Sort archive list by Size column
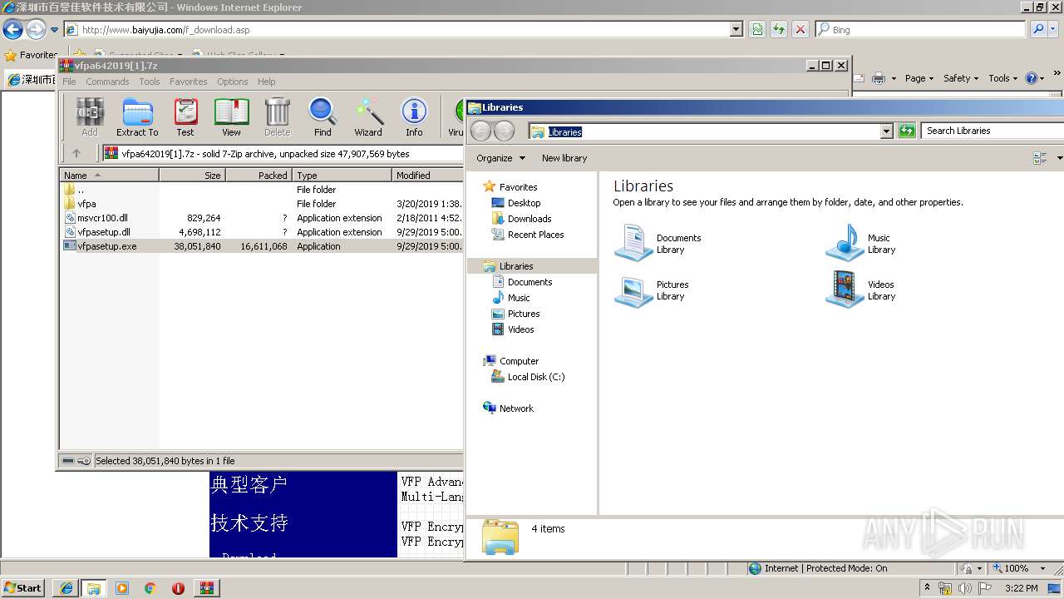 pyautogui.click(x=193, y=176)
